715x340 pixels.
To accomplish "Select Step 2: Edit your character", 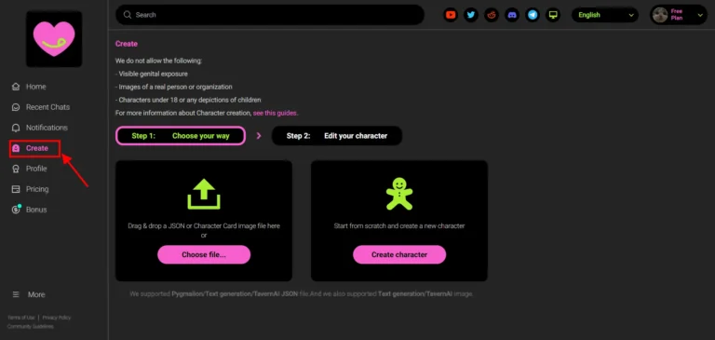I will tap(337, 136).
